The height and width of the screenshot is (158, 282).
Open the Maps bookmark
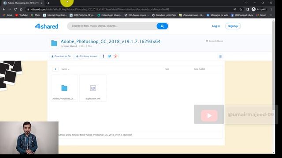[x=36, y=15]
